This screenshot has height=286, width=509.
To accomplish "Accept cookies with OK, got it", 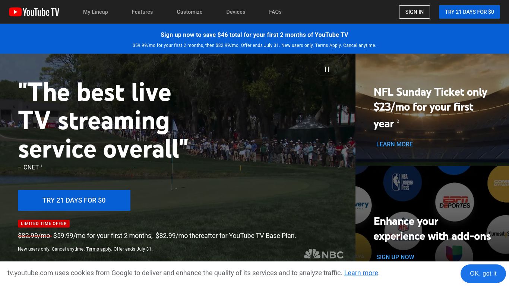I will pyautogui.click(x=483, y=274).
